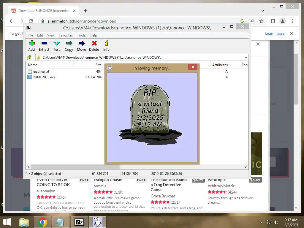Choose the Move toolbar icon
The height and width of the screenshot is (228, 304).
(x=81, y=46)
